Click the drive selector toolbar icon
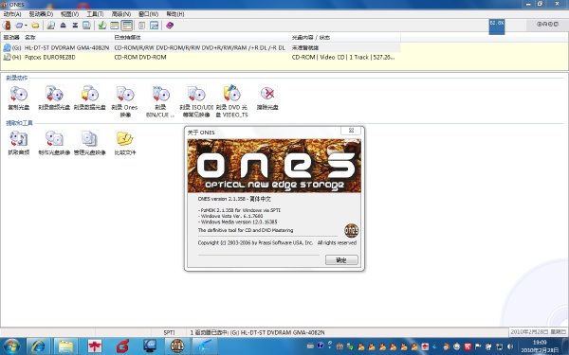 [19, 26]
